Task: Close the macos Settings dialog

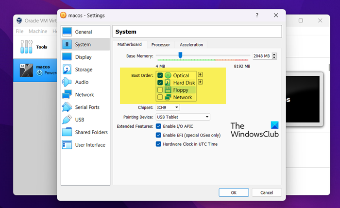Action: pos(276,15)
